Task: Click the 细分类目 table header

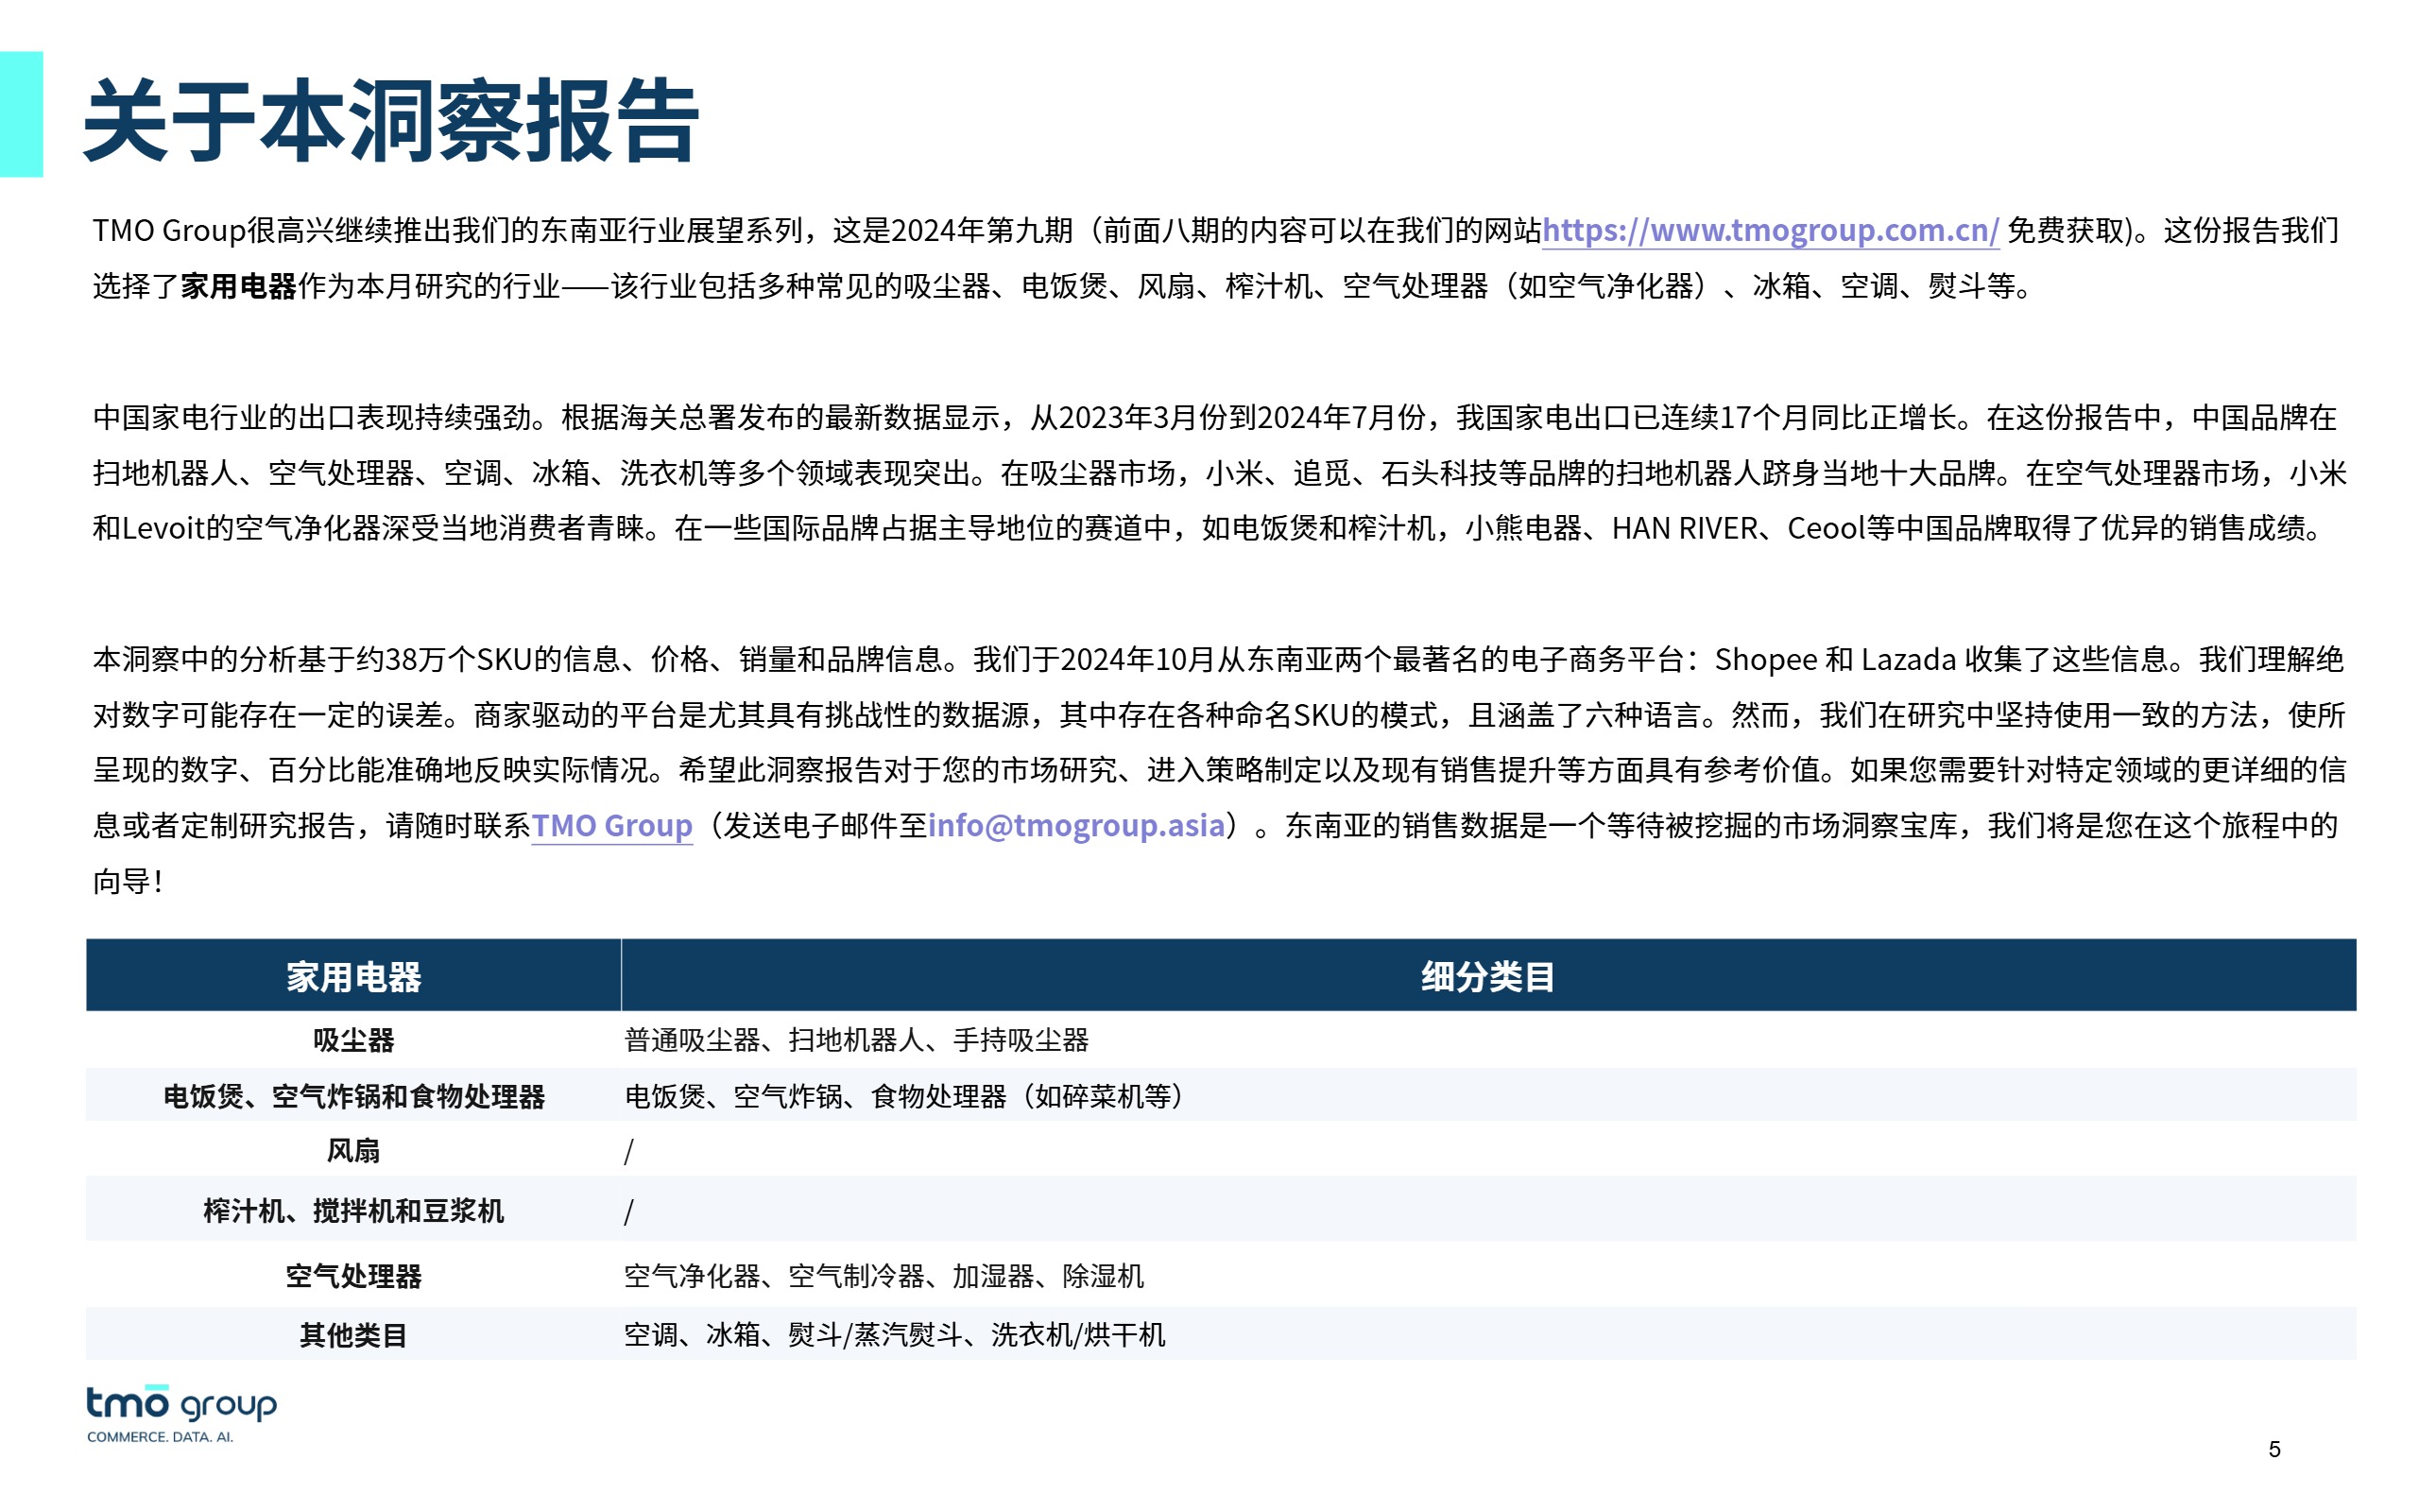Action: (x=1488, y=976)
